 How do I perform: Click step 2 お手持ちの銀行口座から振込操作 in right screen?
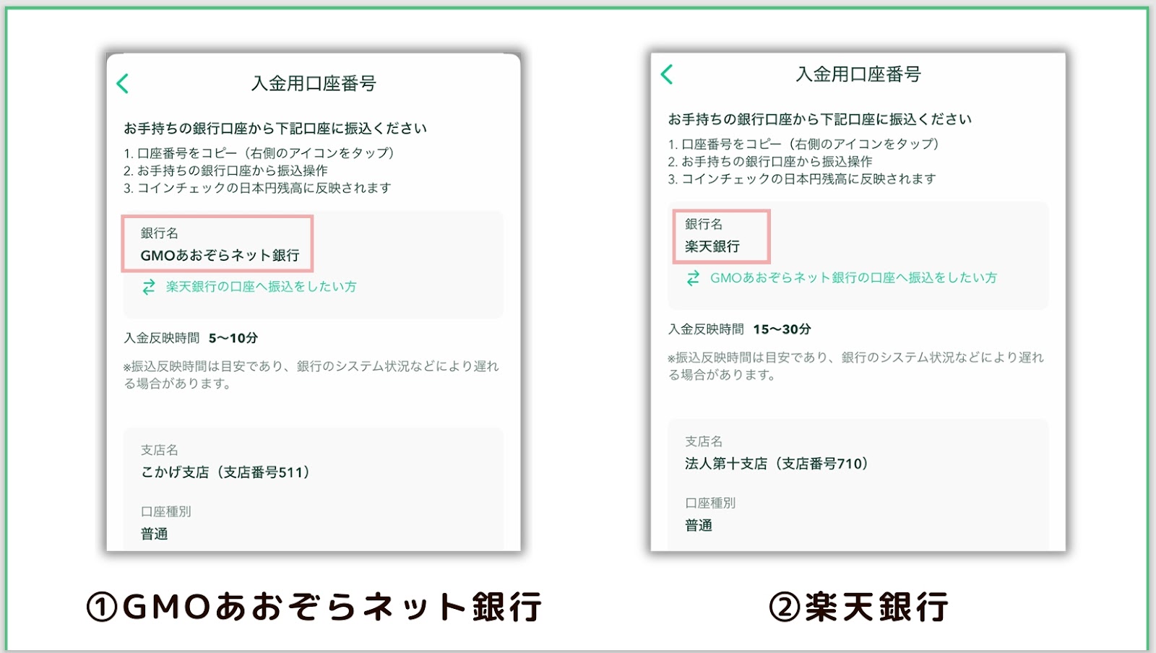[770, 162]
